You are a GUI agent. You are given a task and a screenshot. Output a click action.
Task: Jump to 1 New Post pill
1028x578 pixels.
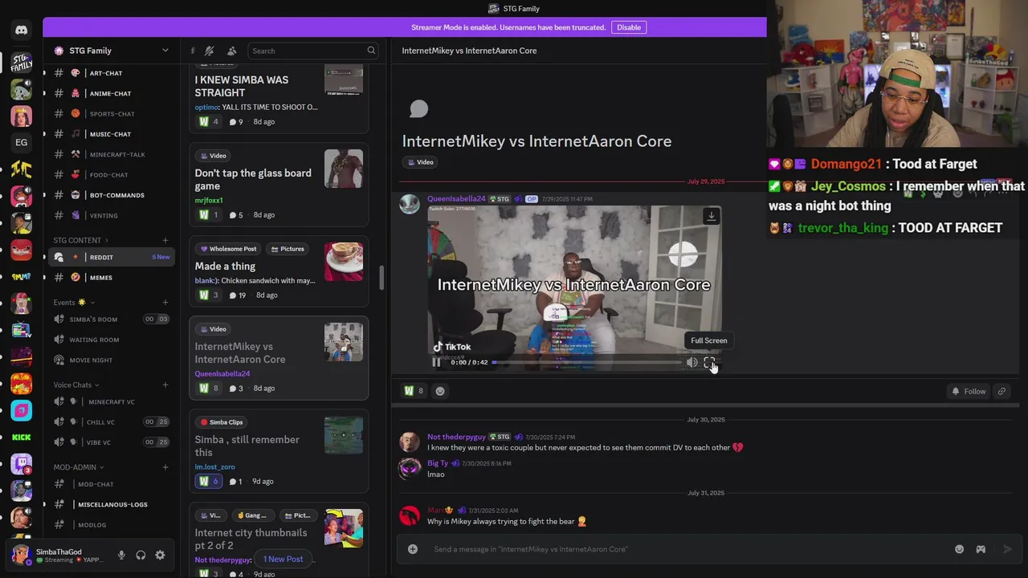(x=283, y=559)
